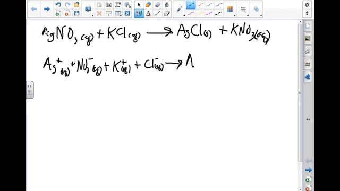
Task: Choose the purple pen style in the bottom row
Action: coord(191,13)
